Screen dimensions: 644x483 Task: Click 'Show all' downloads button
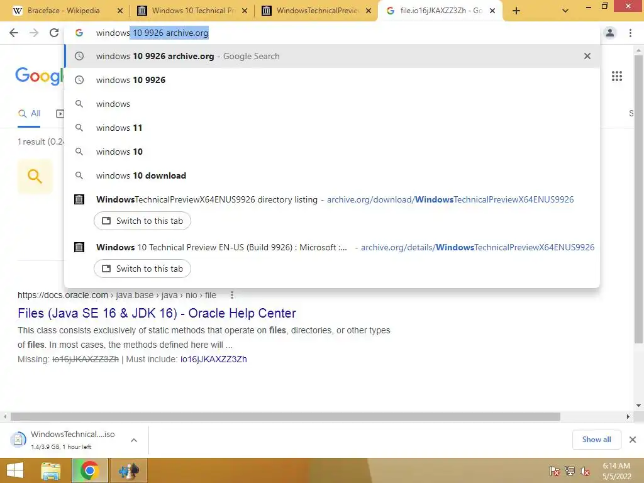click(596, 440)
